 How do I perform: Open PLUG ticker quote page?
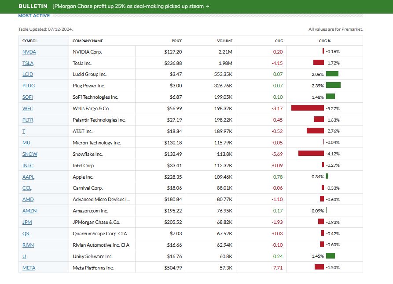point(28,86)
